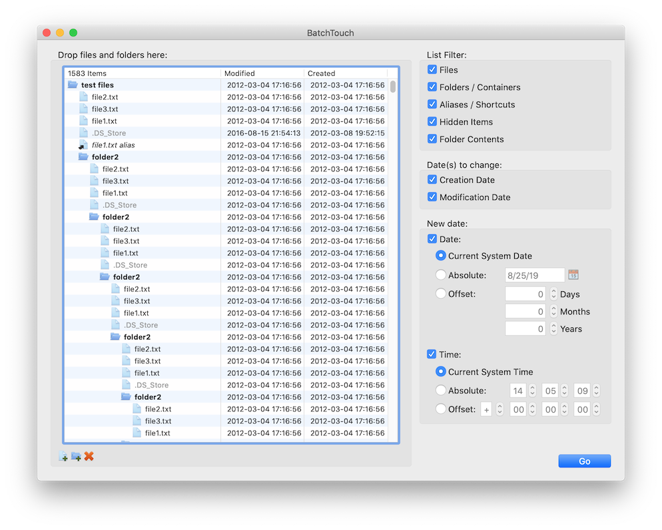Disable the Folder Contents checkbox

tap(432, 139)
